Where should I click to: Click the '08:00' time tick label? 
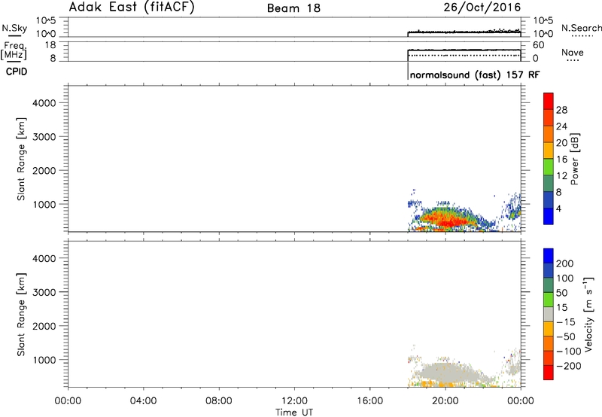(x=219, y=401)
